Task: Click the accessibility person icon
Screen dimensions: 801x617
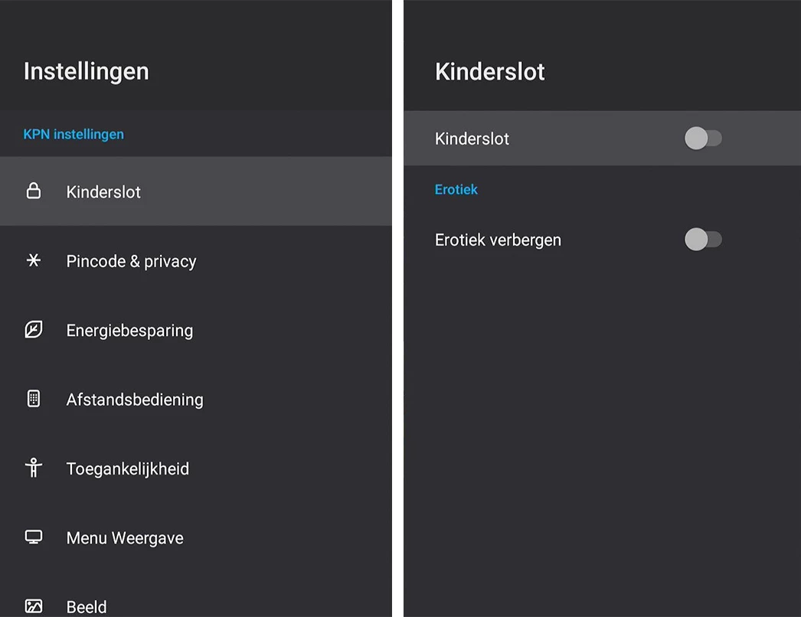Action: click(x=34, y=468)
